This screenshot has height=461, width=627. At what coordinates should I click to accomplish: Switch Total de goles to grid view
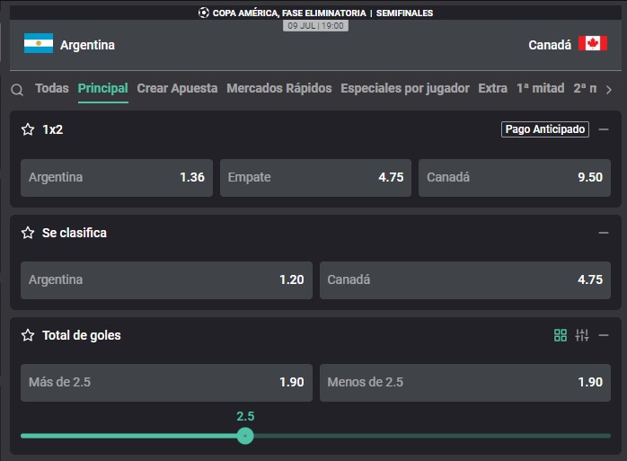[x=561, y=335]
